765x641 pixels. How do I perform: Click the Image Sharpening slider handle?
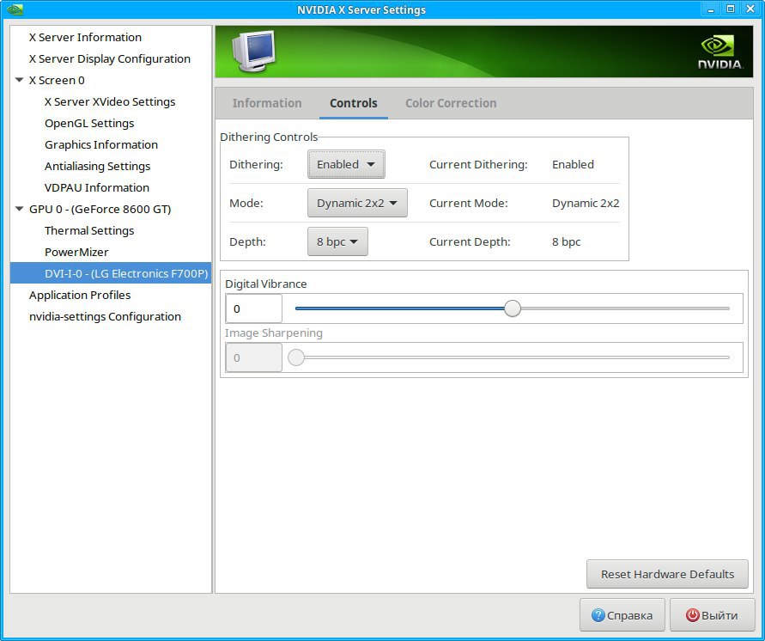point(295,357)
